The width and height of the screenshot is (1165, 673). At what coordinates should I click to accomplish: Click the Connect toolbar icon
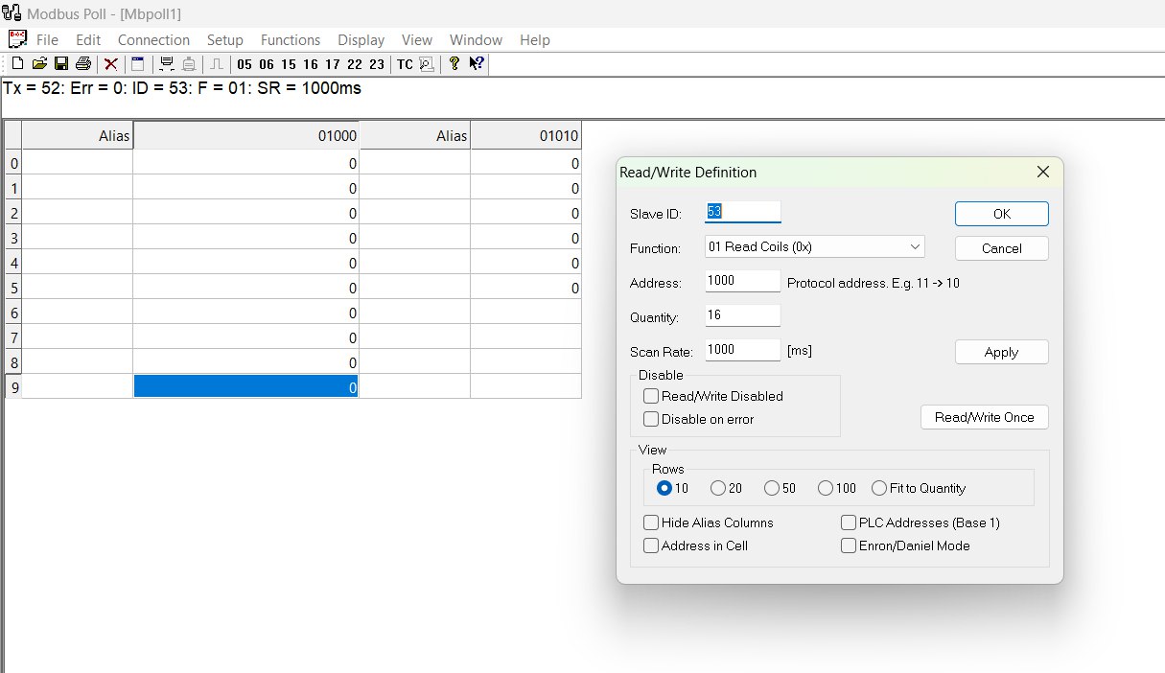click(167, 64)
